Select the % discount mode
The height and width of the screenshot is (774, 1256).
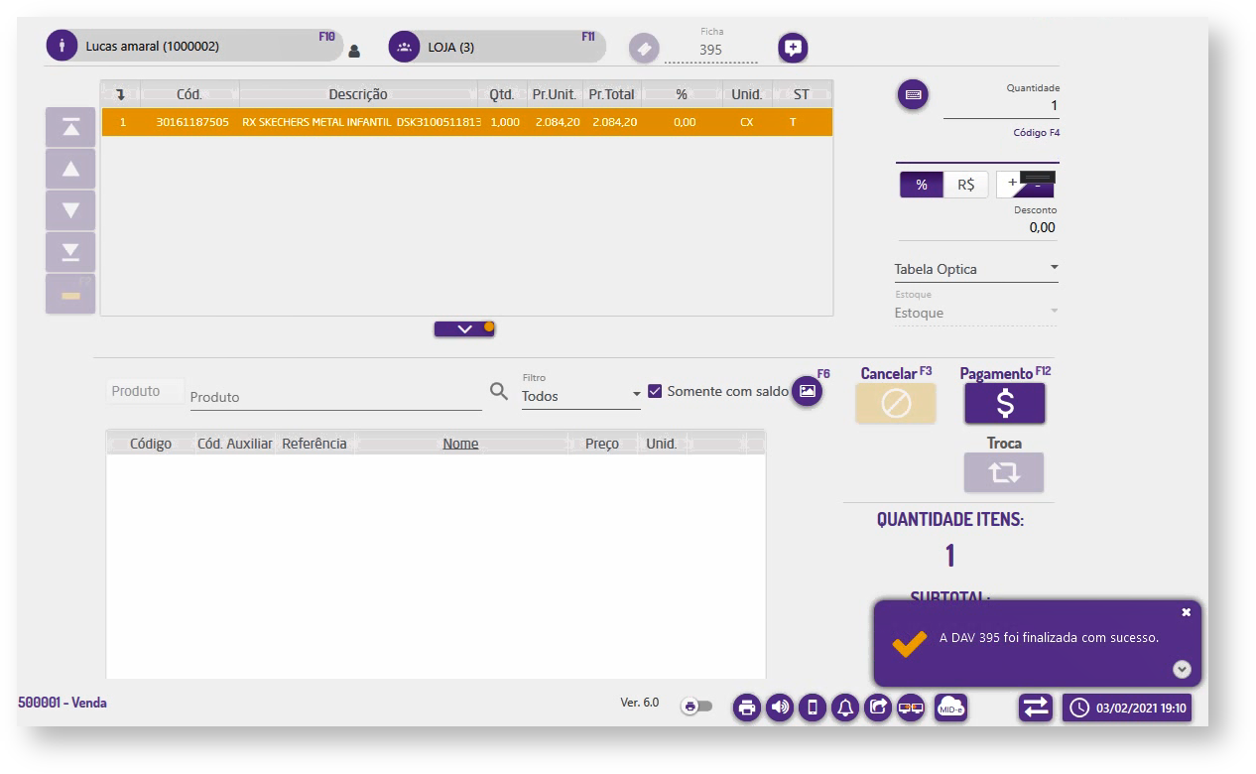[x=922, y=185]
